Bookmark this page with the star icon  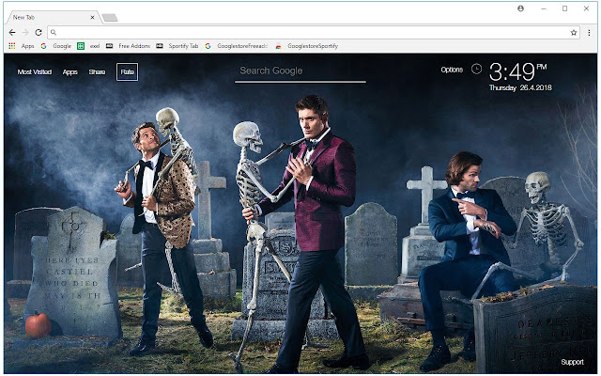point(574,33)
